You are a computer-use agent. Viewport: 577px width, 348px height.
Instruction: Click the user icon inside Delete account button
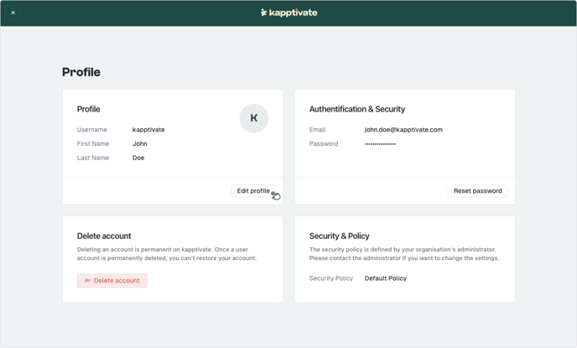[87, 281]
